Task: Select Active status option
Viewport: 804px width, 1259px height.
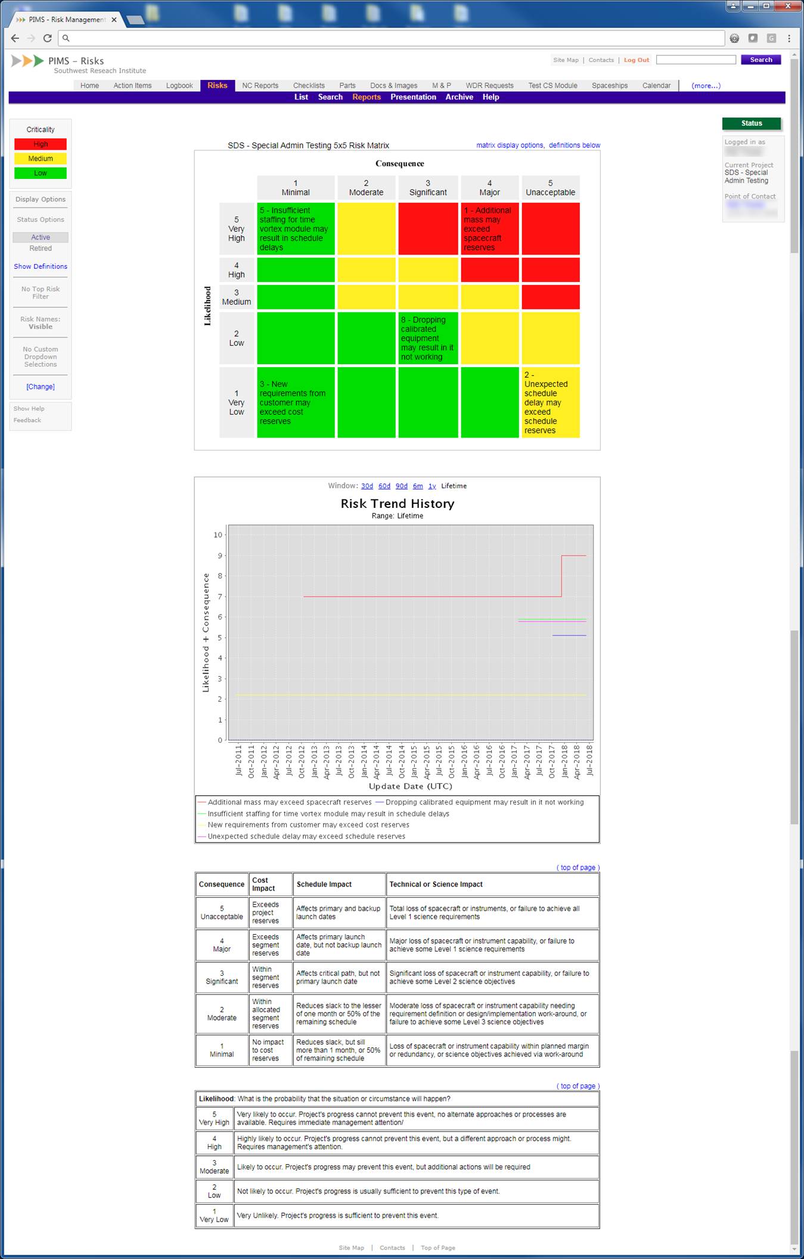Action: point(41,237)
